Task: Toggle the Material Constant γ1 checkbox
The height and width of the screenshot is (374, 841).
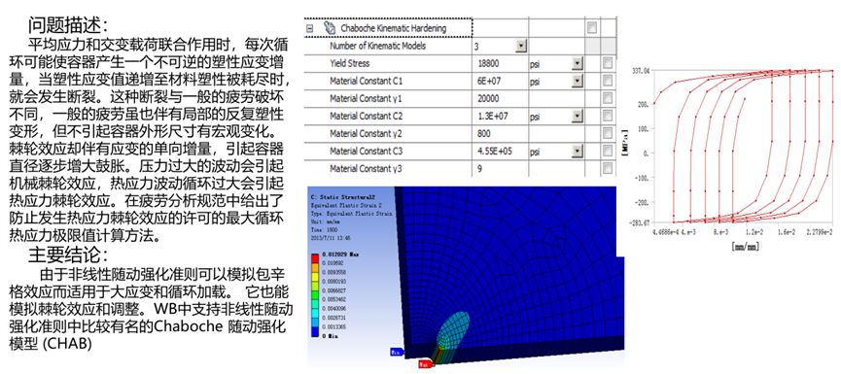Action: pyautogui.click(x=608, y=98)
